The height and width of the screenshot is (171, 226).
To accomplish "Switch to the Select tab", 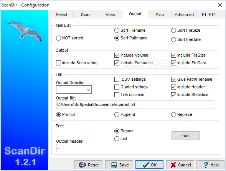I will [x=61, y=15].
